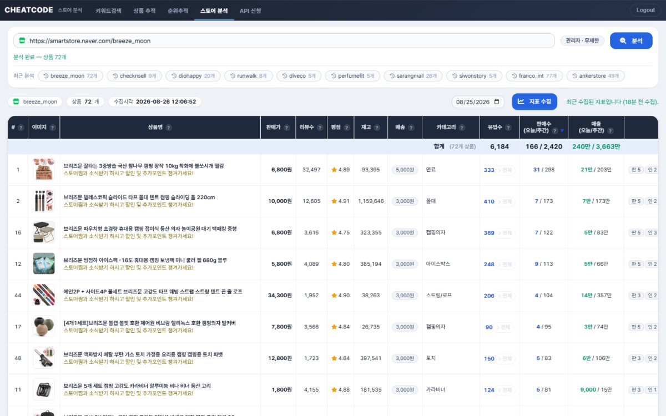Select recent analysis chip checknsell 9개

click(134, 76)
